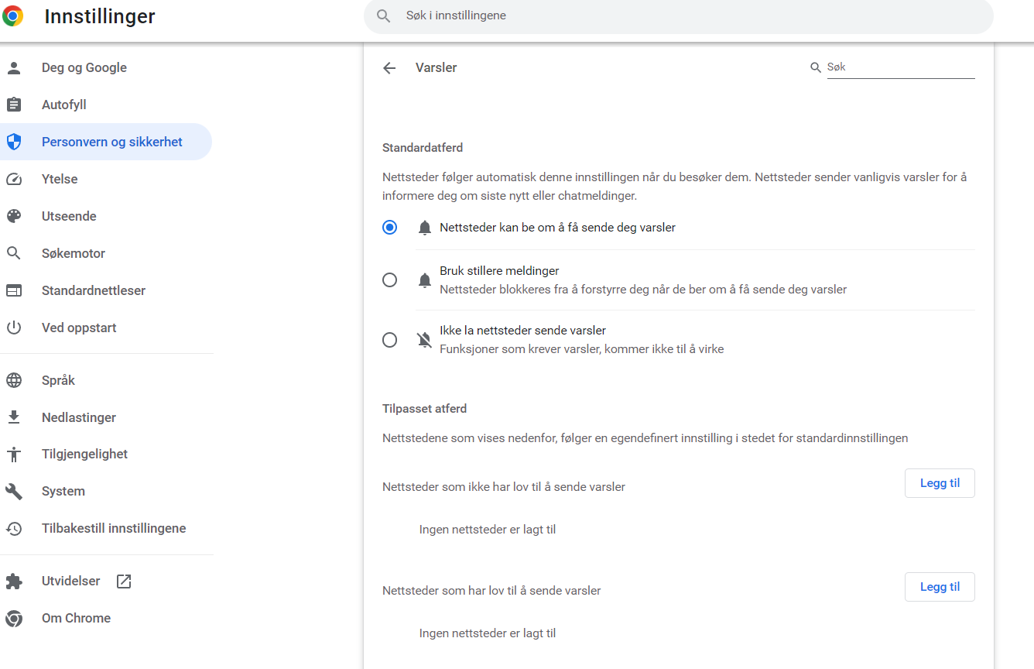Click the Chrome logo icon

(13, 16)
